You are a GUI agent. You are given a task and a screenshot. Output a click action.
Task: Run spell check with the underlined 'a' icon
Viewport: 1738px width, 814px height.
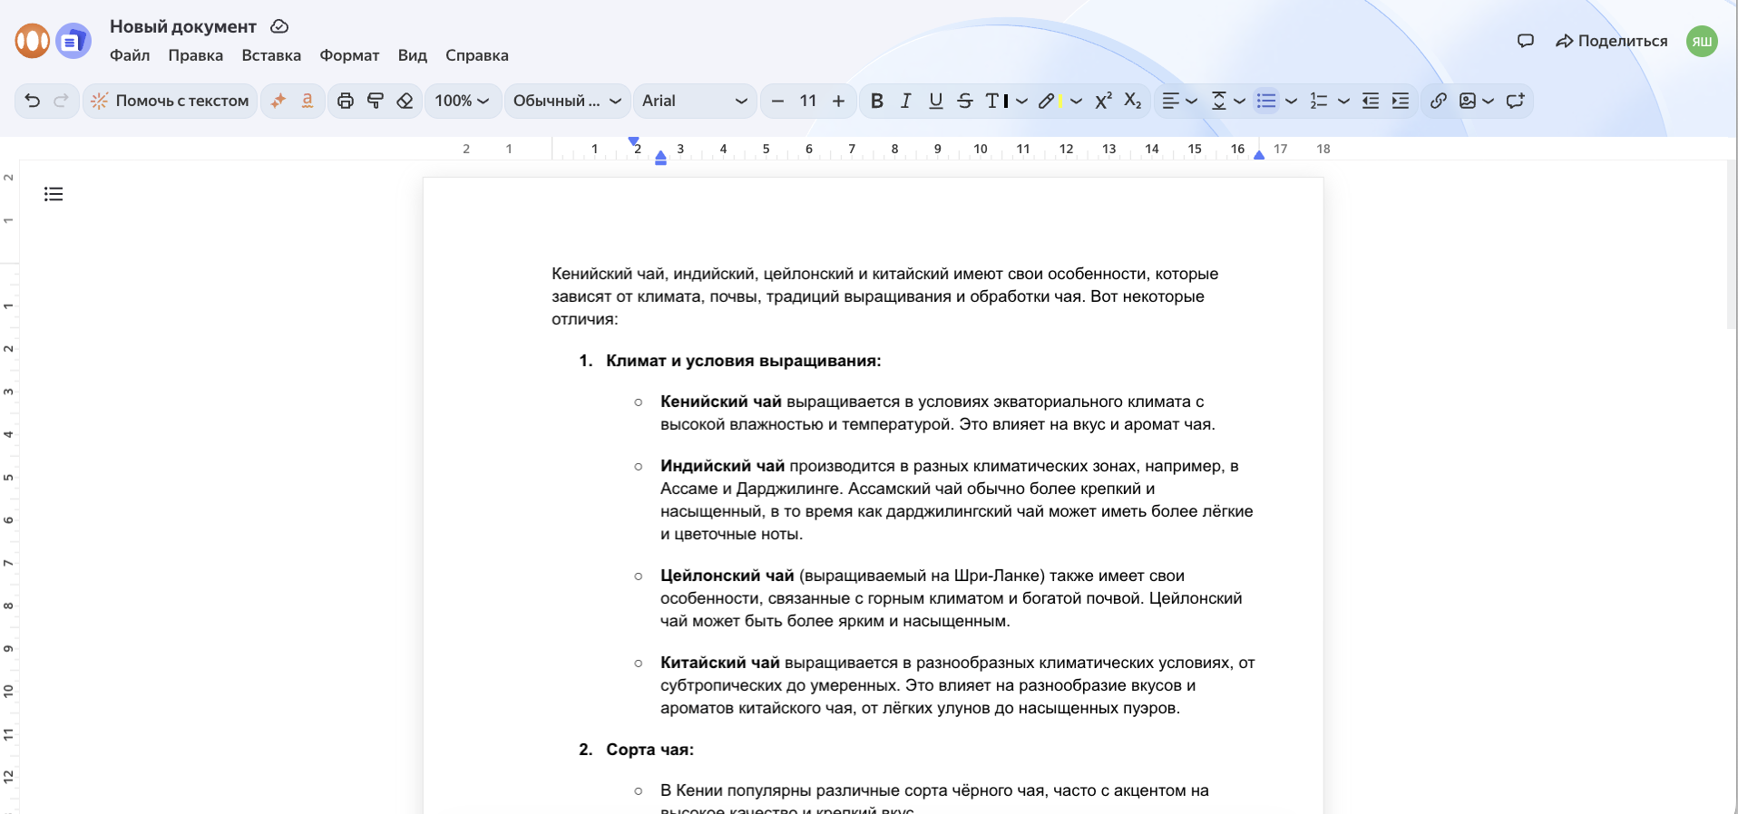308,101
